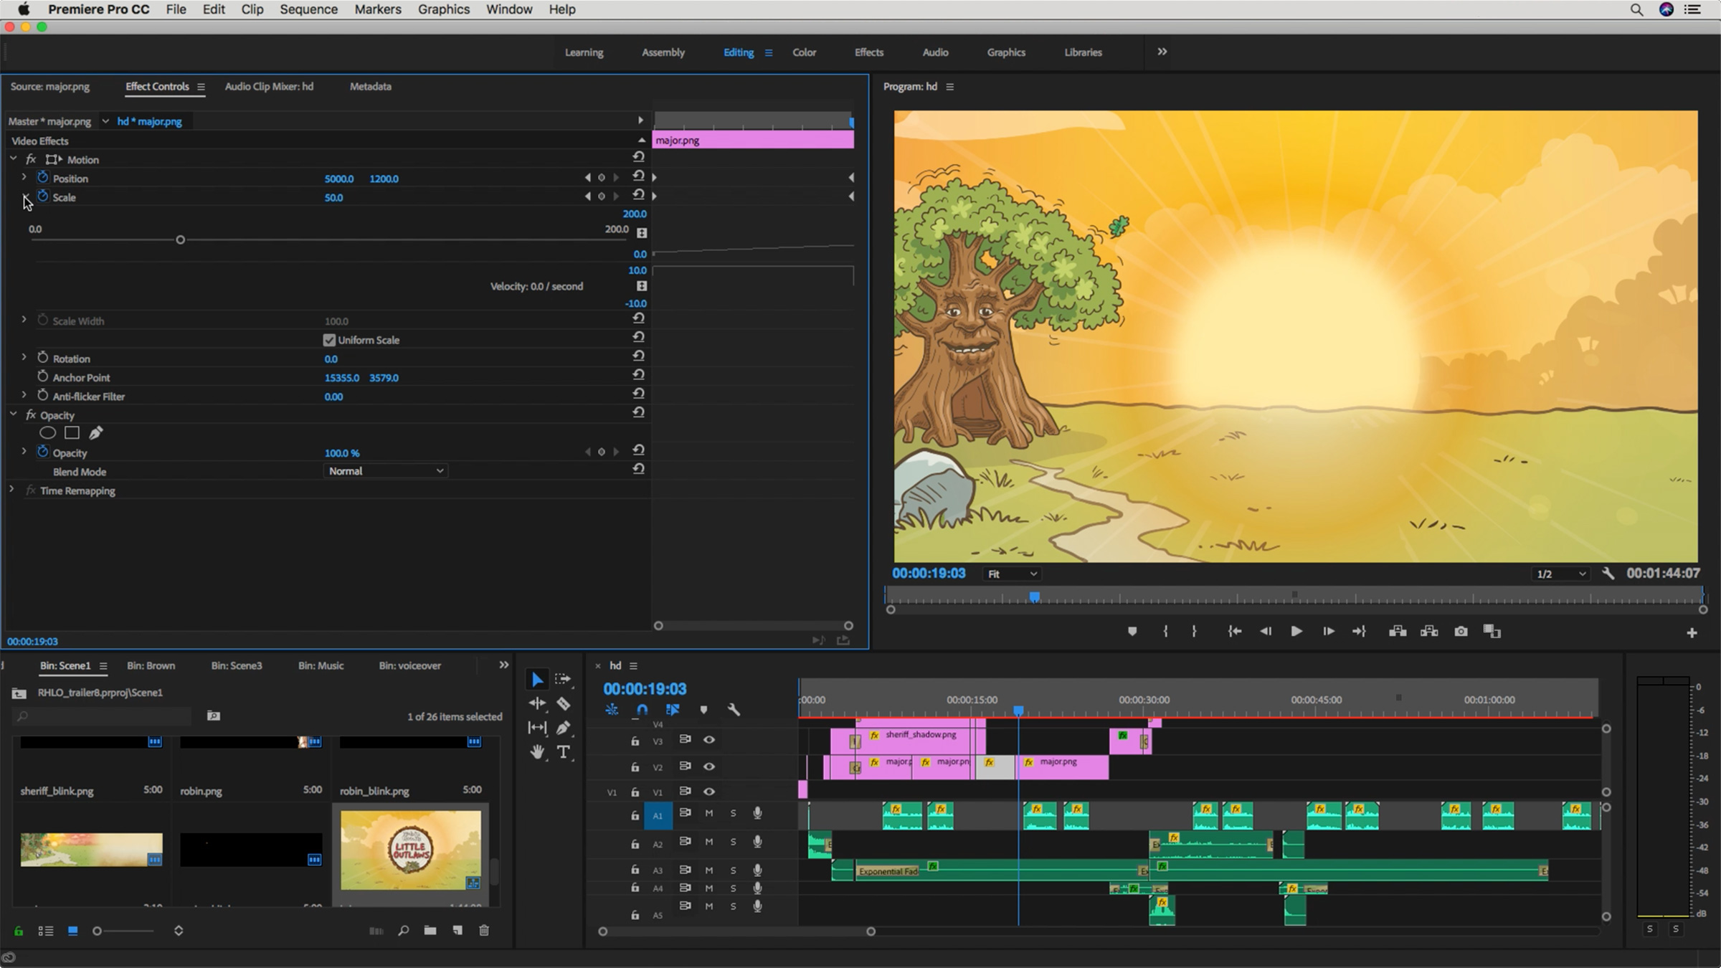Toggle V2 track visibility eye icon
This screenshot has width=1721, height=968.
point(708,766)
